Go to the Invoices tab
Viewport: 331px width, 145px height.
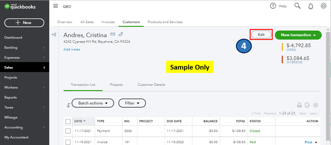pos(108,22)
